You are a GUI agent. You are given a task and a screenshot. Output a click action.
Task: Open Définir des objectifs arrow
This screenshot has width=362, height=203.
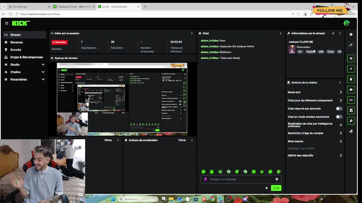click(x=341, y=155)
